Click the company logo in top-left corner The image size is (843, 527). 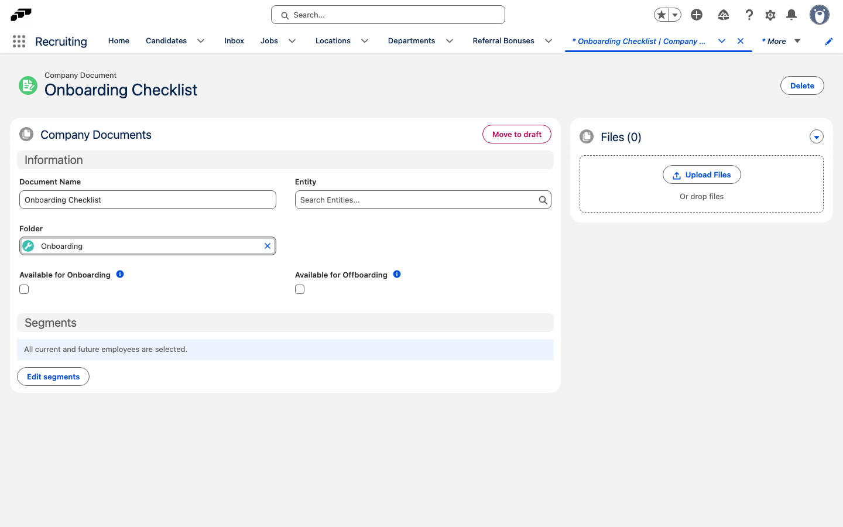(x=21, y=14)
